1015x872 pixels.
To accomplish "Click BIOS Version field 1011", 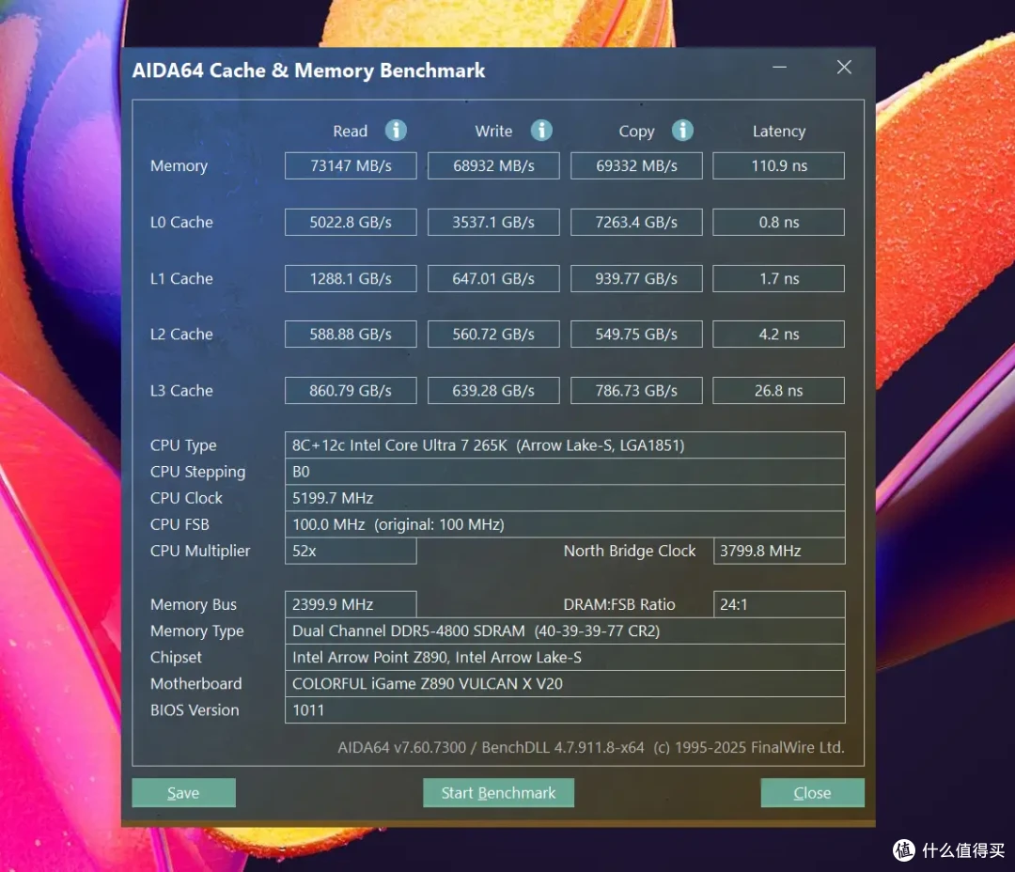I will [x=565, y=710].
